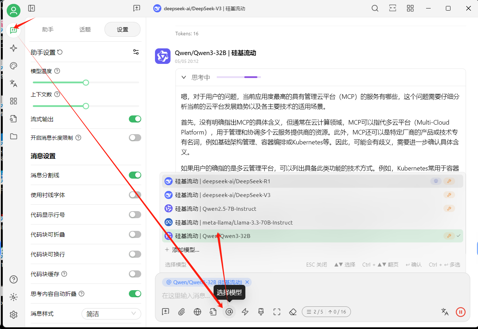This screenshot has width=478, height=329.
Task: Enable 代码显示行号 switch
Action: coord(135,215)
